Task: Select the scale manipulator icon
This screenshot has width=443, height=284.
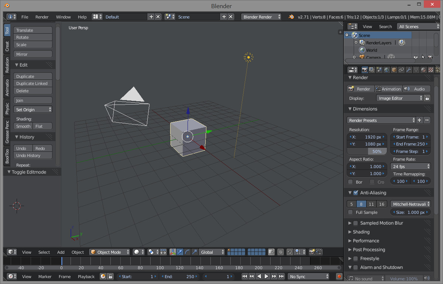Action: pos(194,252)
